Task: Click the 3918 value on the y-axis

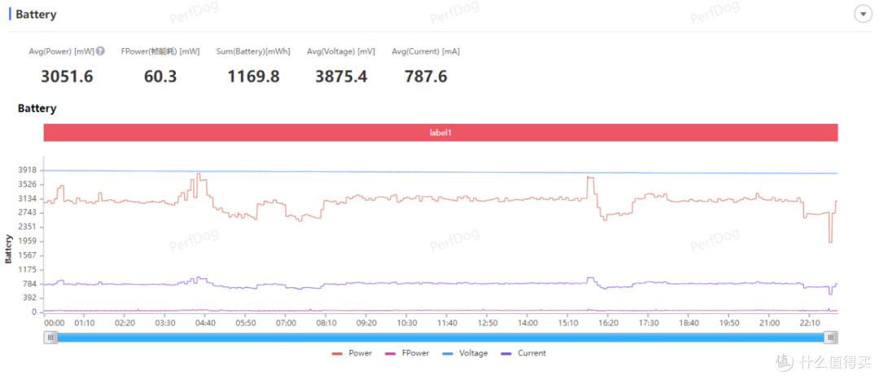Action: pos(28,170)
